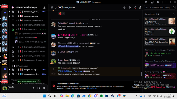Open the Inbox icon in title bar

tap(152, 2)
